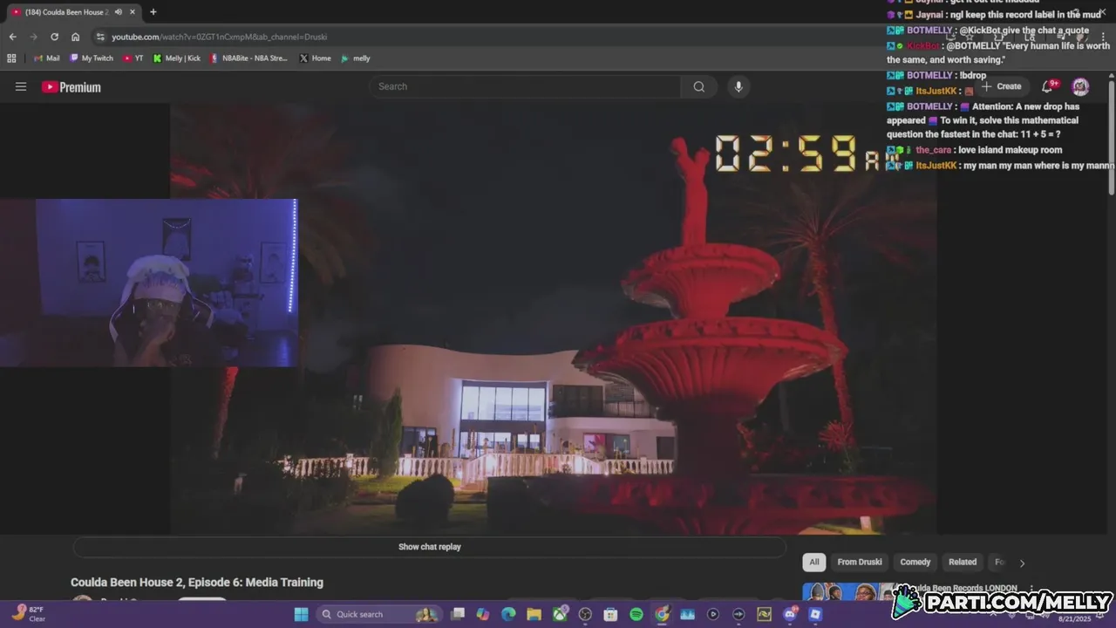Select the Comedy filter chip
Screen dimensions: 1116x628
[915, 562]
